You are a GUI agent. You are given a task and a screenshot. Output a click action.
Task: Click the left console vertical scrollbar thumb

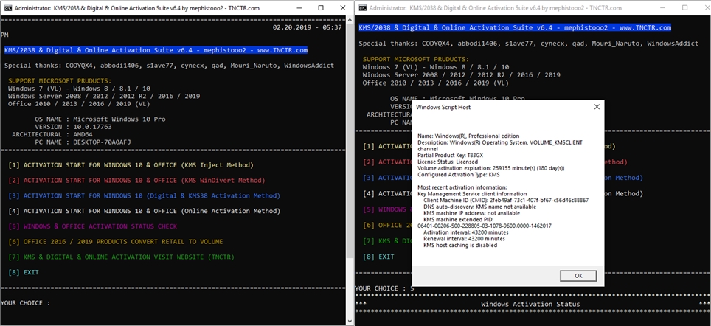[349, 141]
